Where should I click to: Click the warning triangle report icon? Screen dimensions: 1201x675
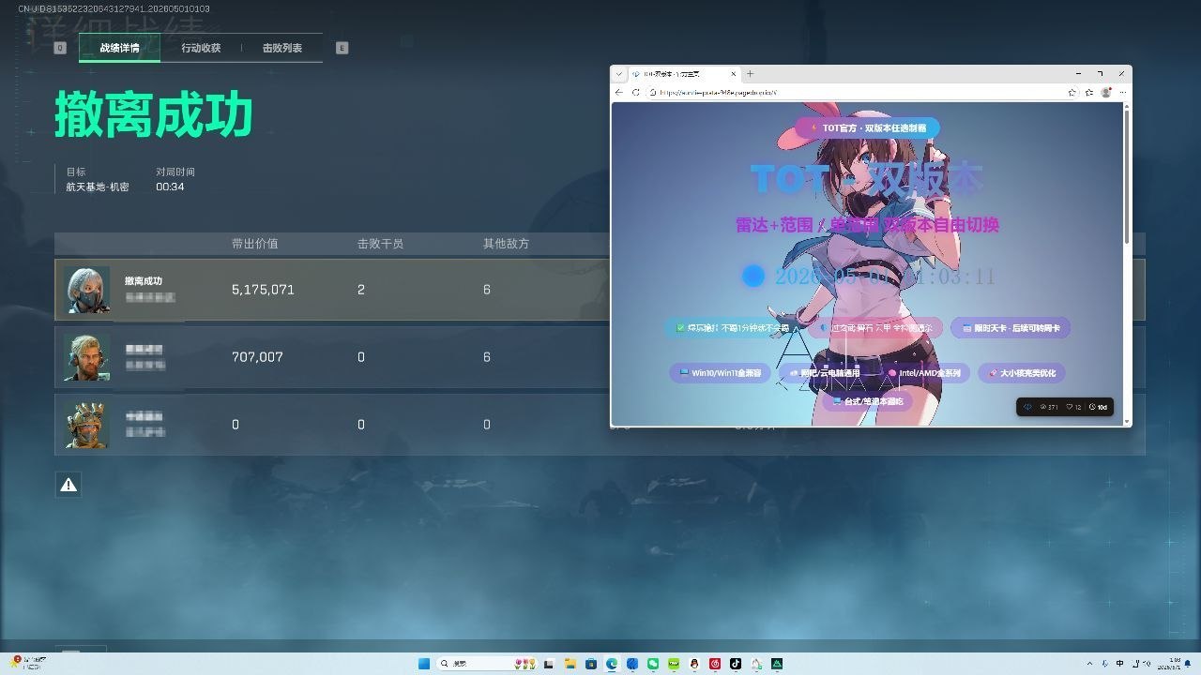coord(68,485)
